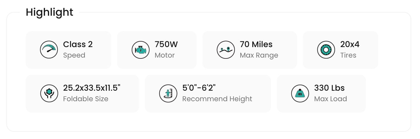Click the 750W motor value

[166, 44]
